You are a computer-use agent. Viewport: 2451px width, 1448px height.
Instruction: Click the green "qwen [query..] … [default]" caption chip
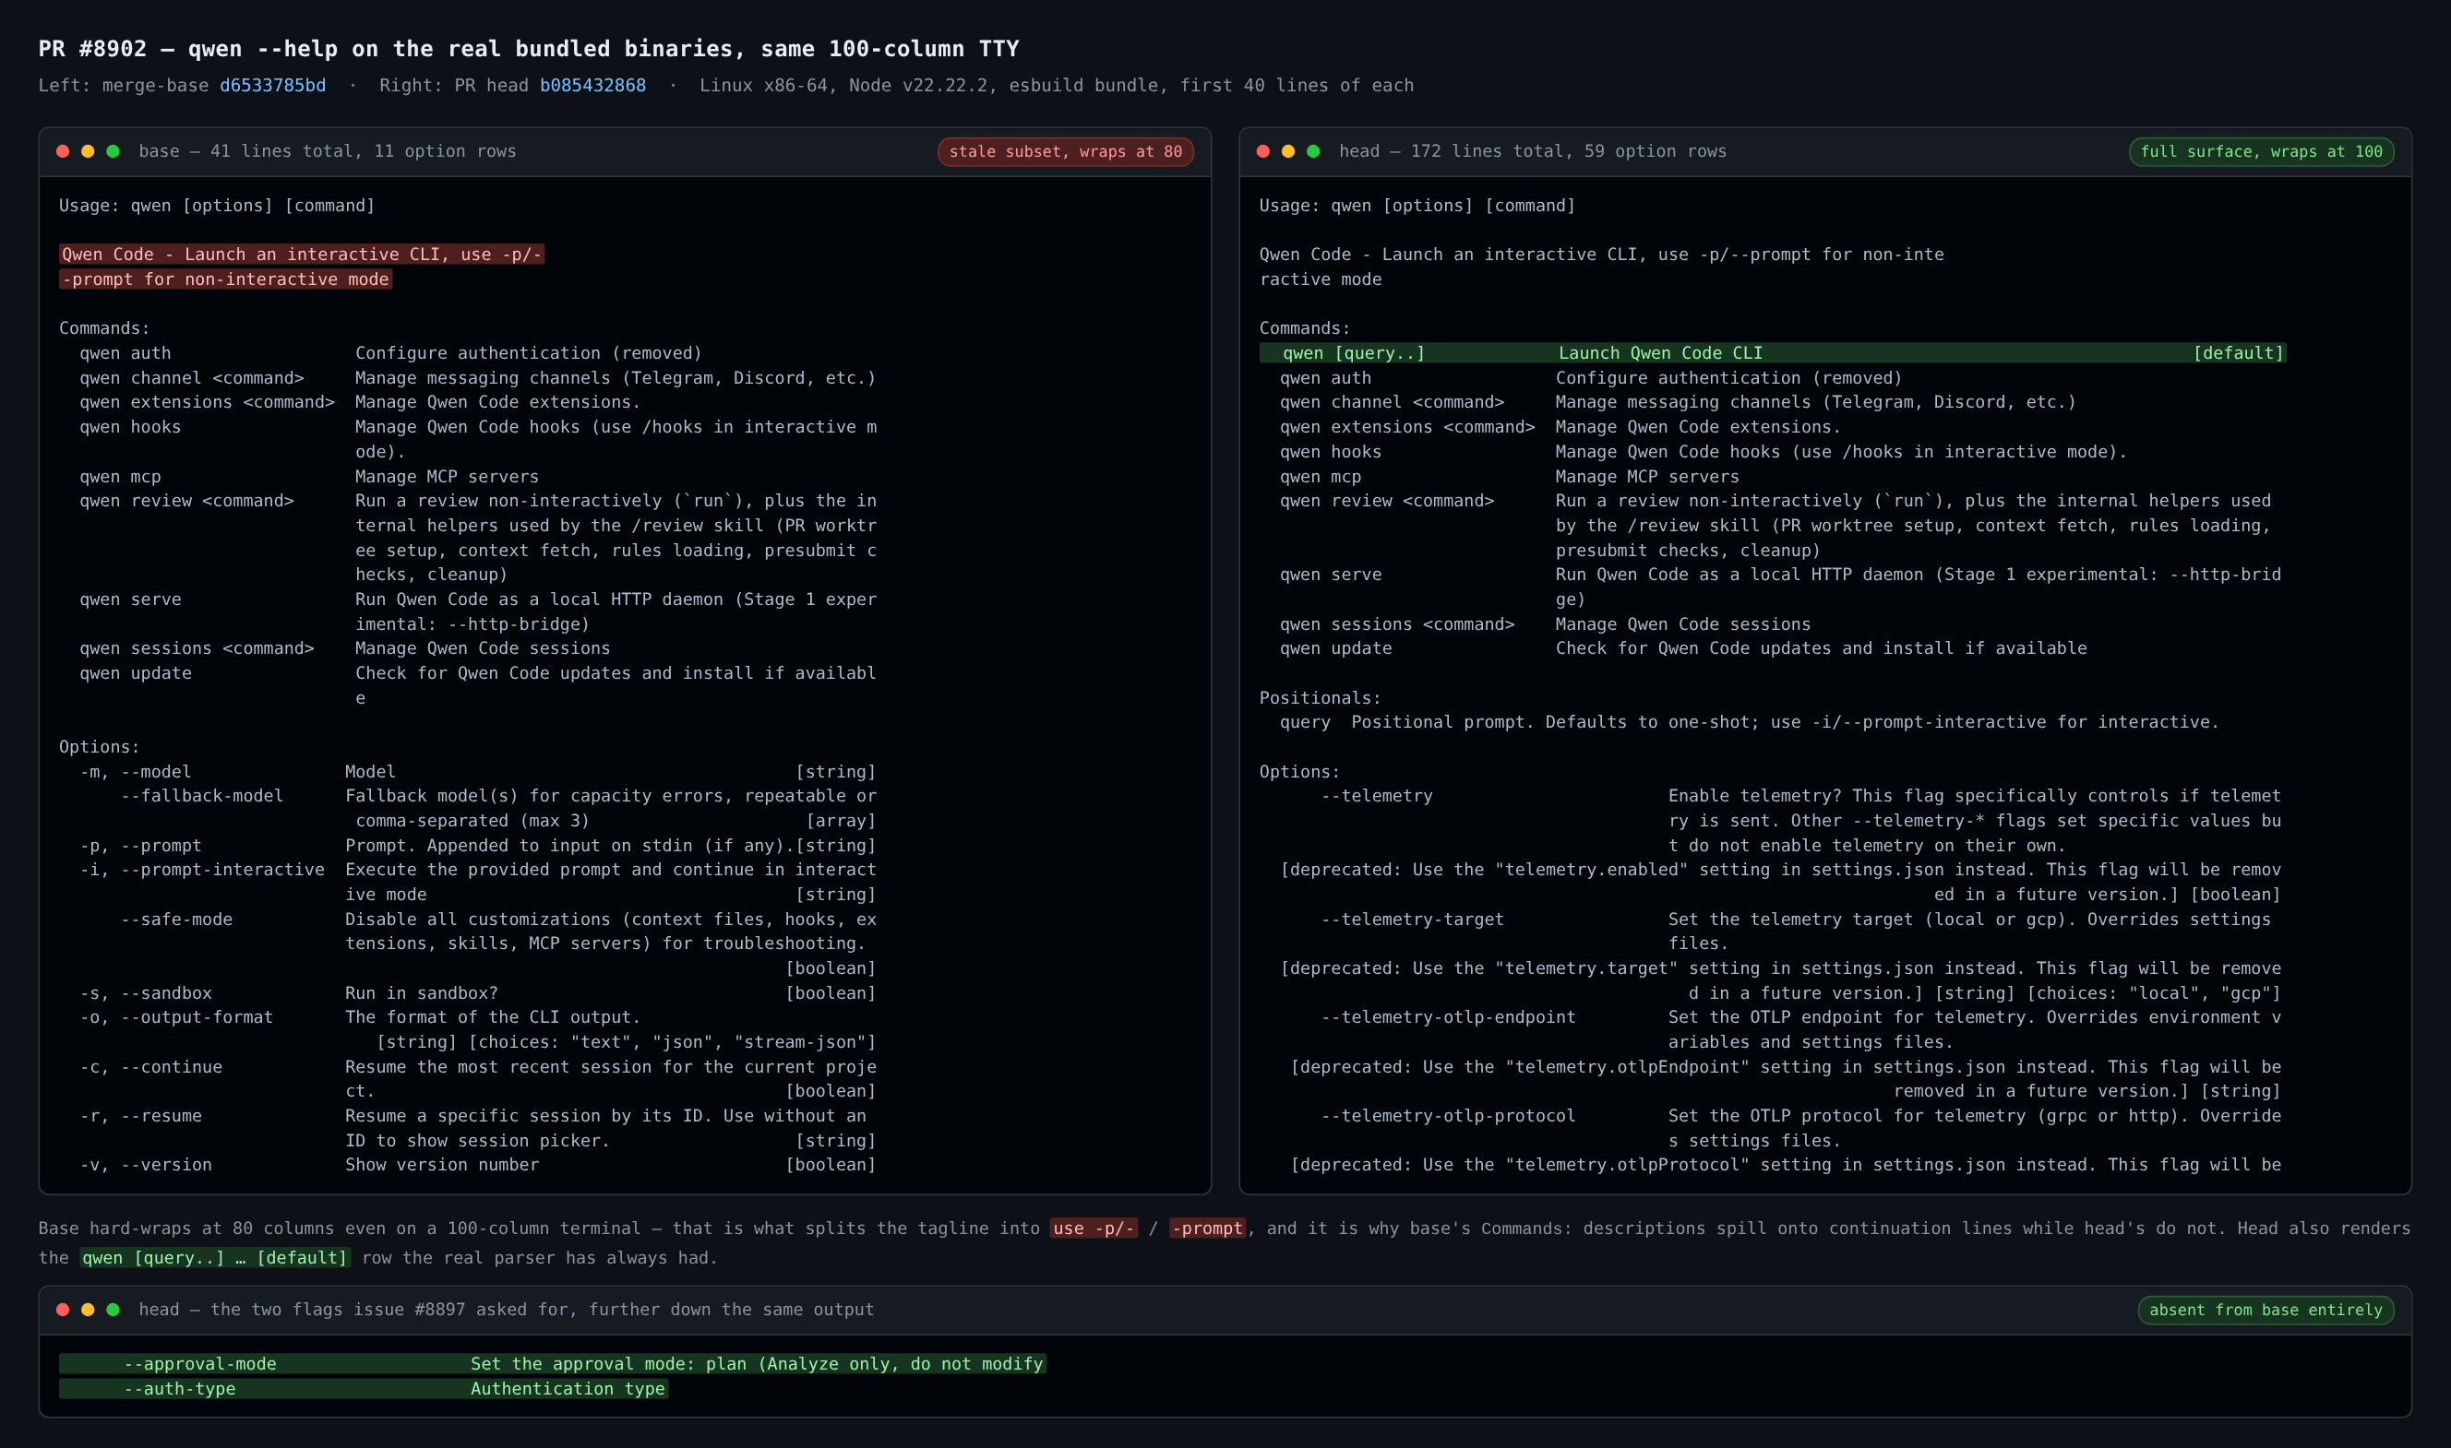[x=215, y=1258]
